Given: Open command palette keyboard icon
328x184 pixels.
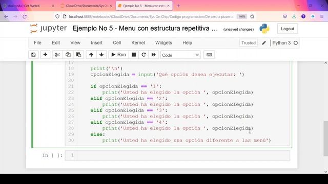Looking at the screenshot, I should pyautogui.click(x=209, y=55).
